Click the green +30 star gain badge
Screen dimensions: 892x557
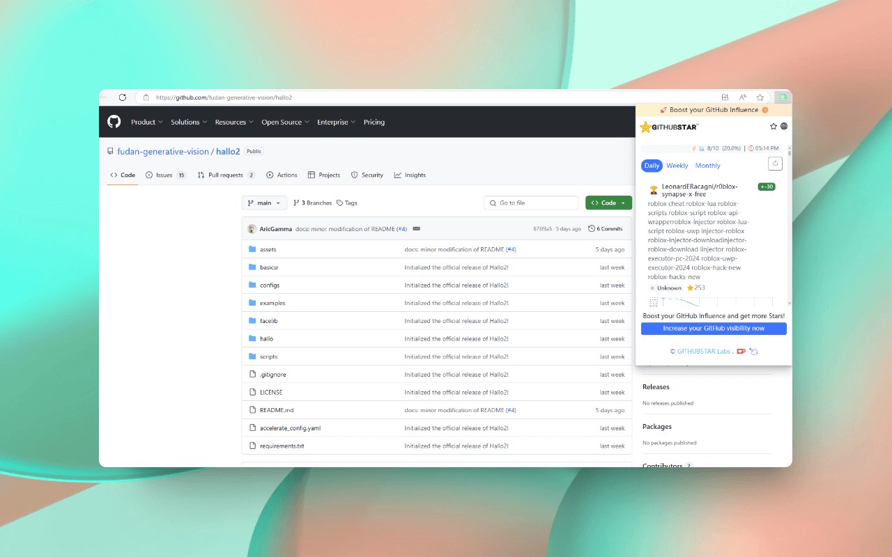tap(767, 187)
